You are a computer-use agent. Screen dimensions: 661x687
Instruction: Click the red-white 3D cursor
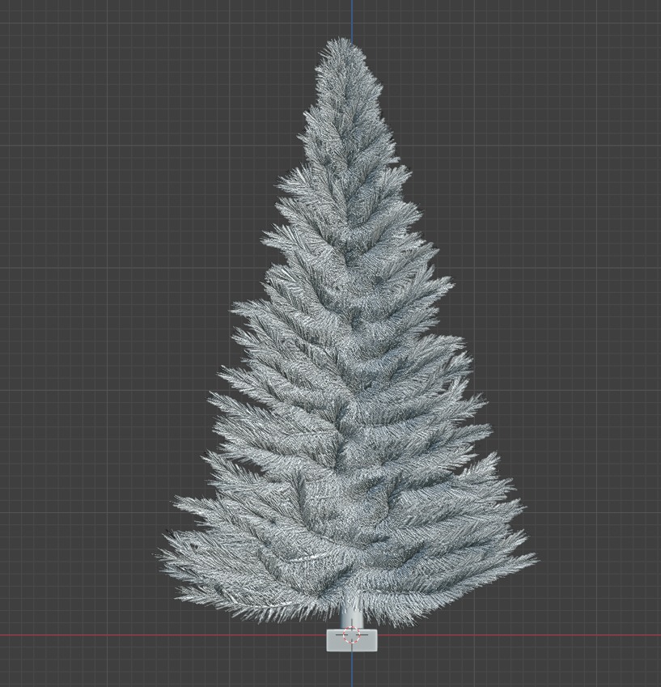(x=351, y=635)
